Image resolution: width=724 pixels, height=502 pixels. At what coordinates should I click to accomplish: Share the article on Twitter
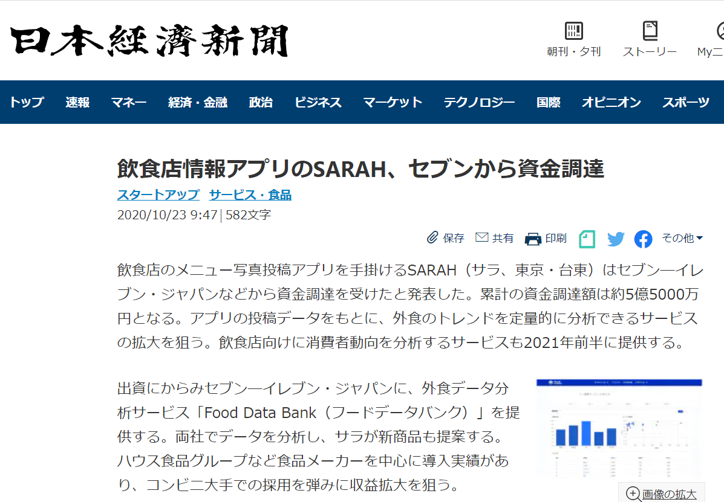click(x=616, y=239)
